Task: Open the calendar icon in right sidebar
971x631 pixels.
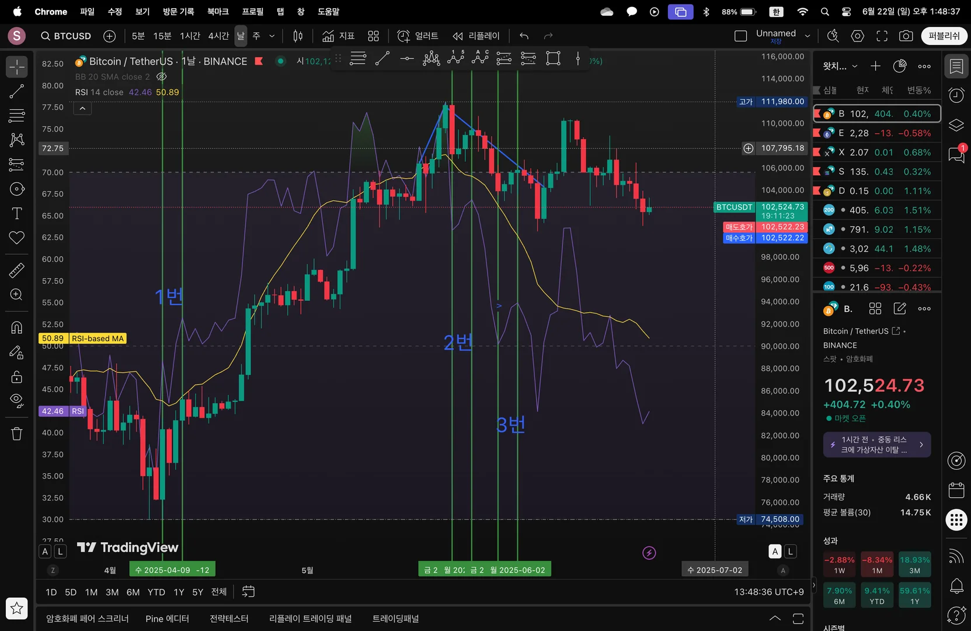Action: (956, 490)
